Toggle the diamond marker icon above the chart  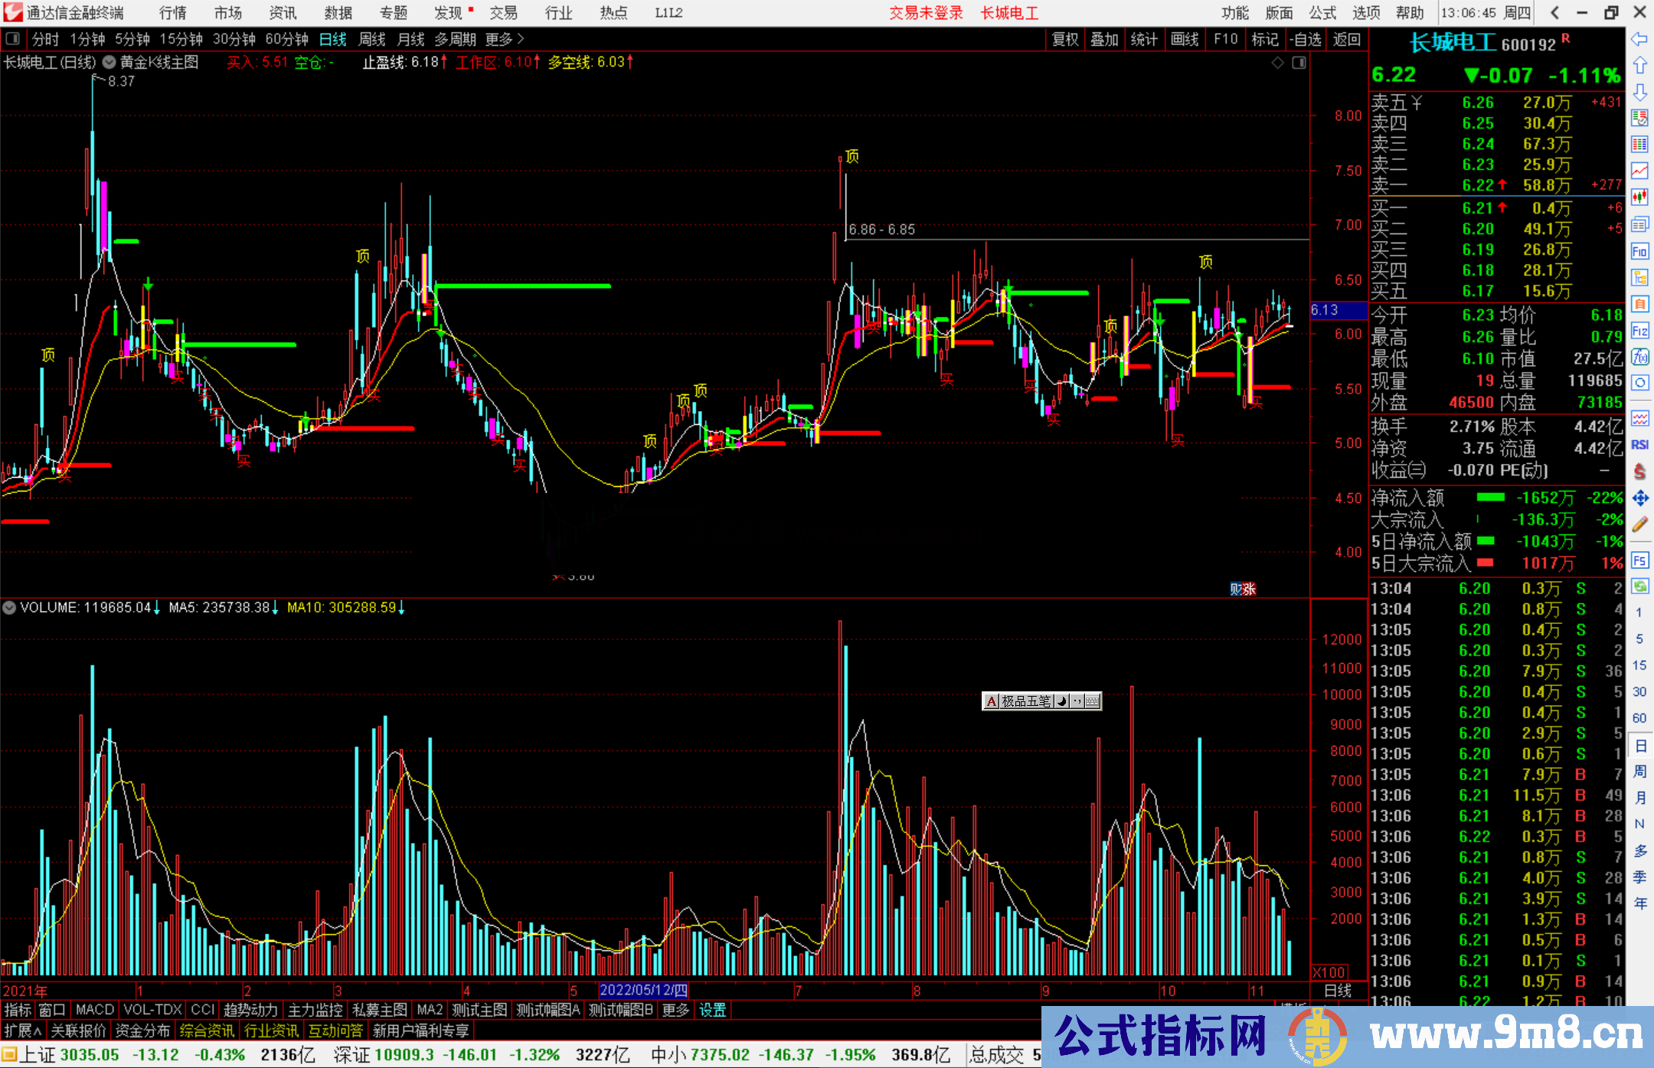tap(1277, 63)
